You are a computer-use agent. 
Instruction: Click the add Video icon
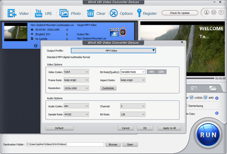point(12,13)
